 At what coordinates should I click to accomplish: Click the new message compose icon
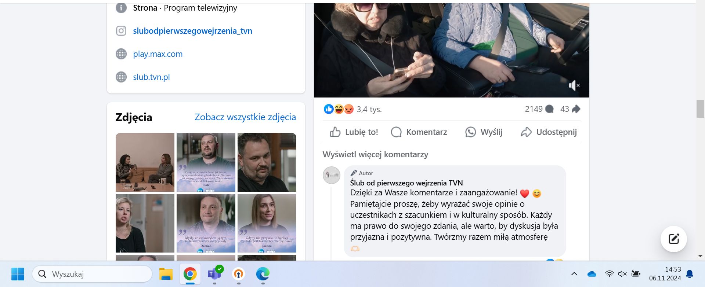coord(674,239)
